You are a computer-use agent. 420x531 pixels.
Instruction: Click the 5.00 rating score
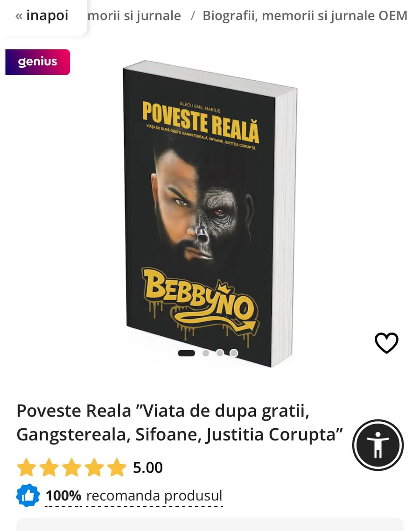point(147,467)
